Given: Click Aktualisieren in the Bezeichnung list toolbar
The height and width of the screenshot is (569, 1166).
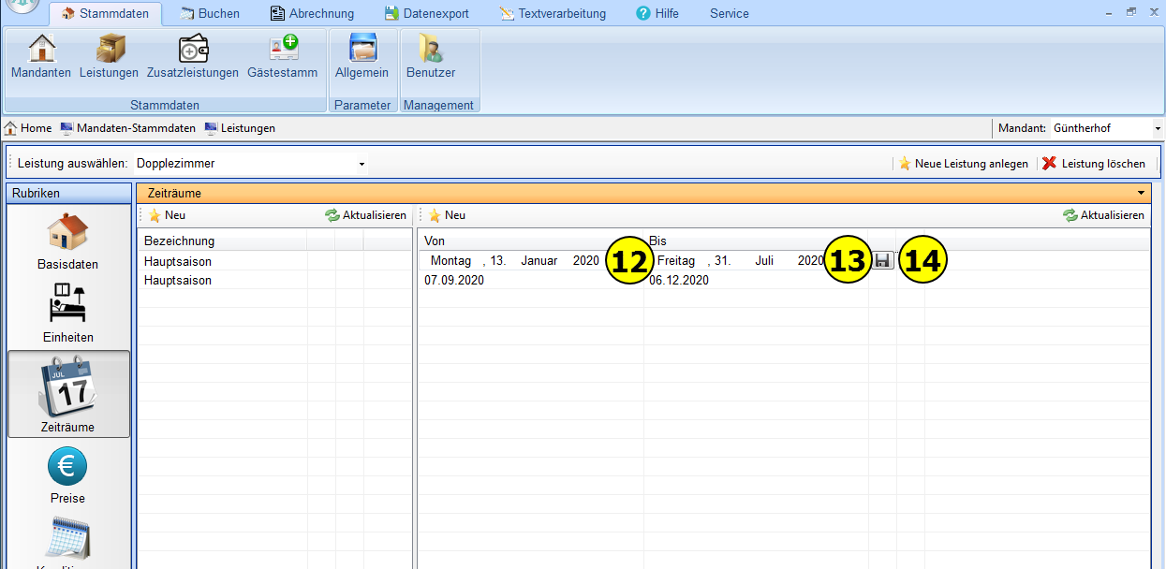Looking at the screenshot, I should coord(366,215).
